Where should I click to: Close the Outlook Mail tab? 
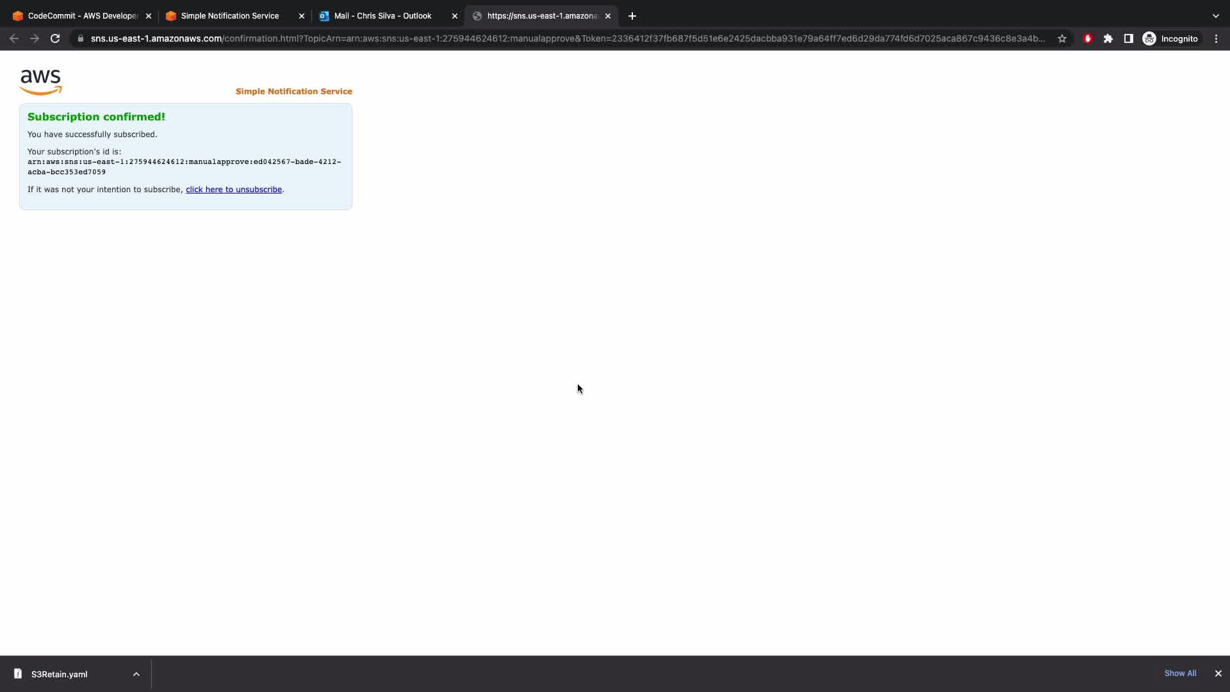[455, 16]
